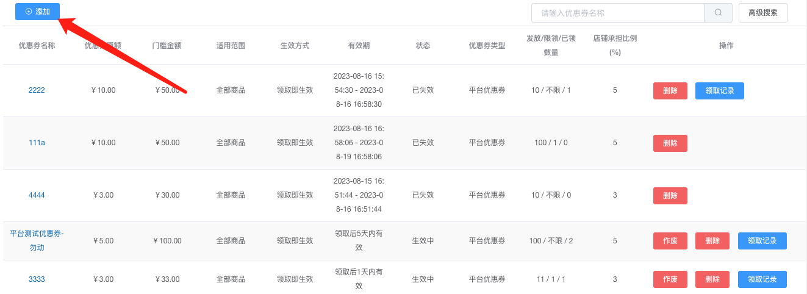Delete the coupon 111a
This screenshot has height=294, width=807.
[x=670, y=143]
